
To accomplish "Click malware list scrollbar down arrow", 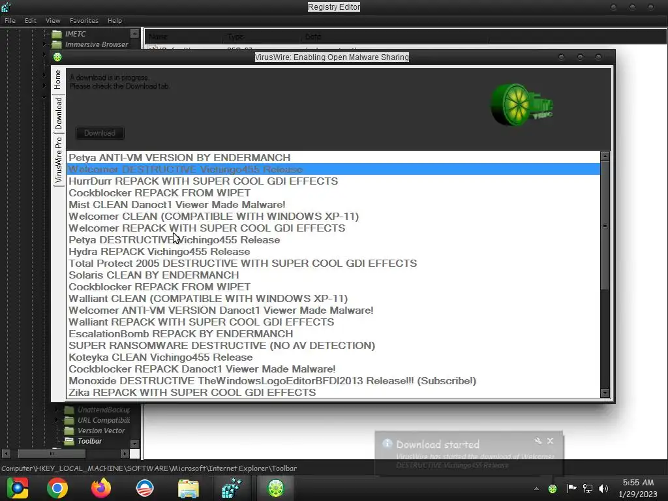I will [x=605, y=393].
